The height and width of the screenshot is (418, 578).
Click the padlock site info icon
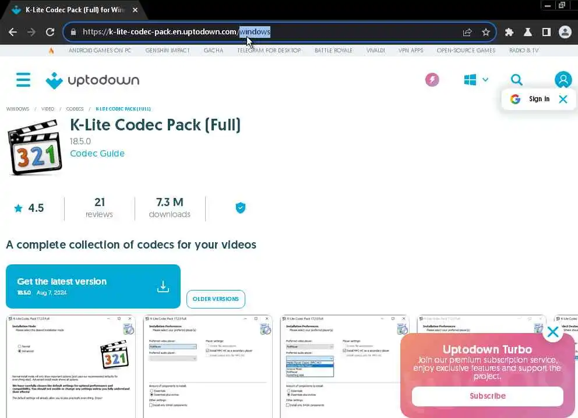tap(73, 32)
